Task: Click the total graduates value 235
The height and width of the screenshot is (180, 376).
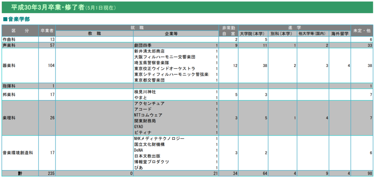Action: 51,173
